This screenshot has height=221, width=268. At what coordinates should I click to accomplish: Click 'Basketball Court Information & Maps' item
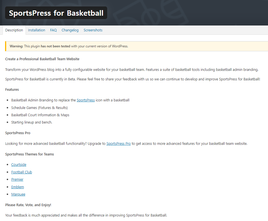click(40, 115)
